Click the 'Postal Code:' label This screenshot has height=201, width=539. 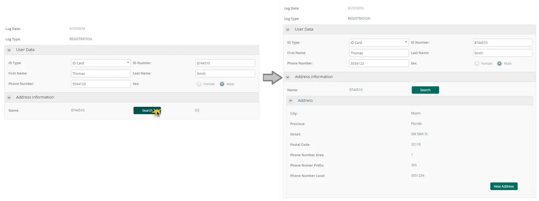(x=301, y=145)
